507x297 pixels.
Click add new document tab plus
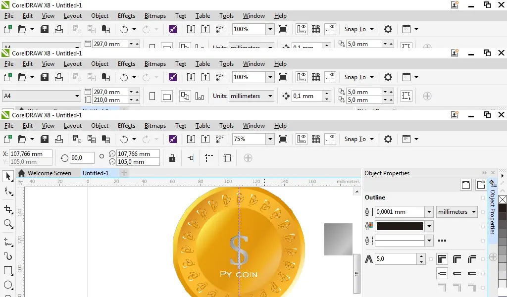124,173
